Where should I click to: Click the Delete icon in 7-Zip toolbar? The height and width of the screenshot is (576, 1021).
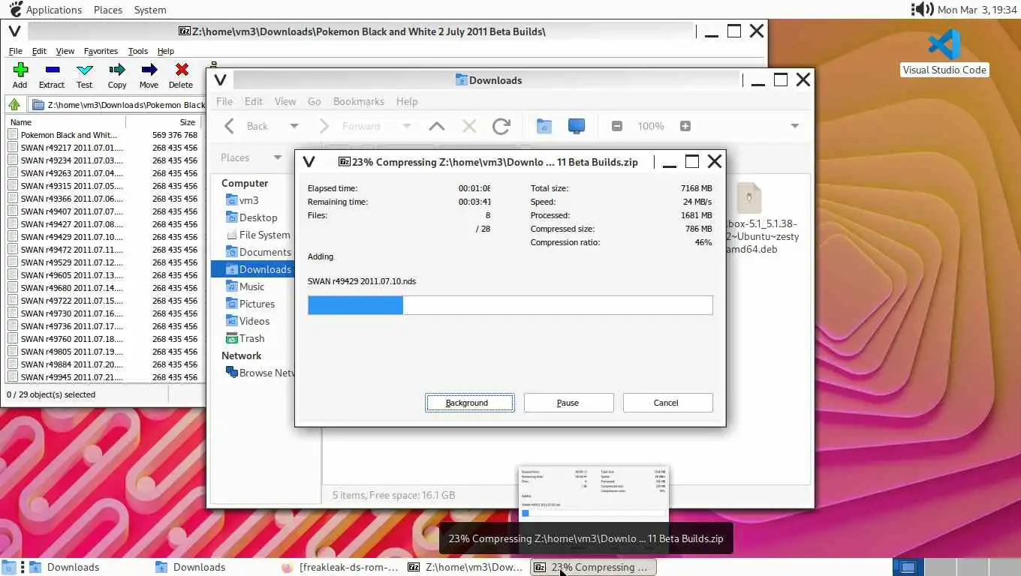pos(182,70)
